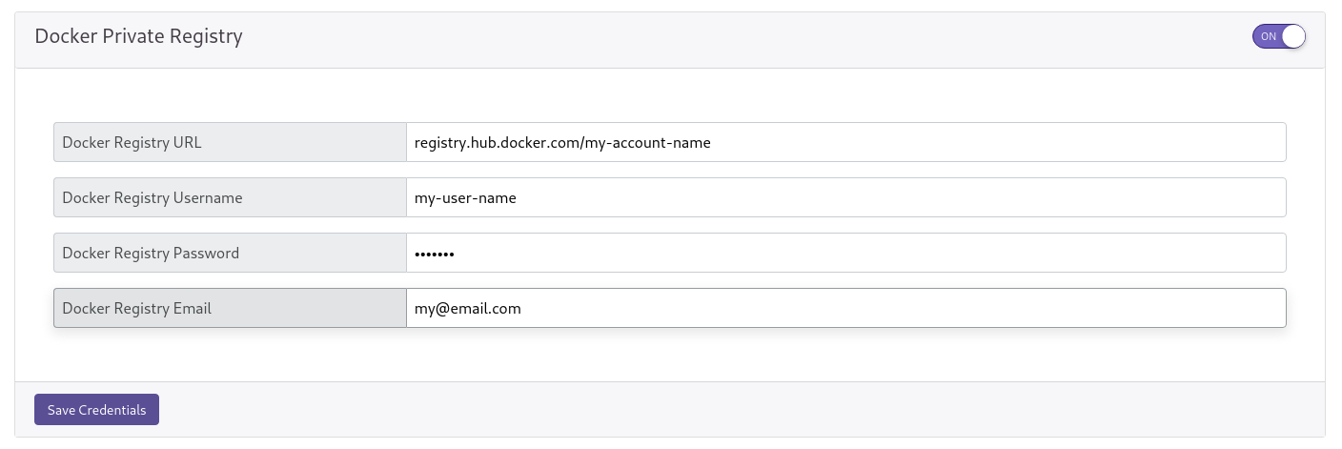The height and width of the screenshot is (449, 1342).
Task: Focus the Docker Registry Username input field
Action: tap(845, 197)
